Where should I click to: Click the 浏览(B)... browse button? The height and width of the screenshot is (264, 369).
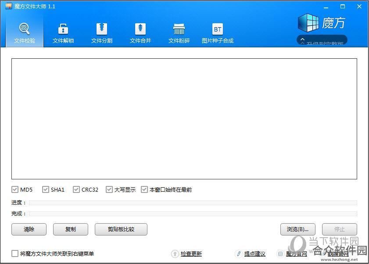click(297, 229)
